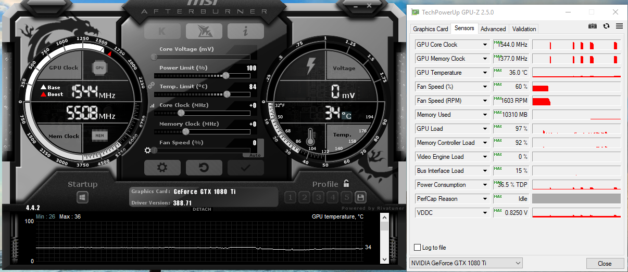The height and width of the screenshot is (272, 628).
Task: Open the Memory Used sensor dropdown
Action: click(485, 115)
